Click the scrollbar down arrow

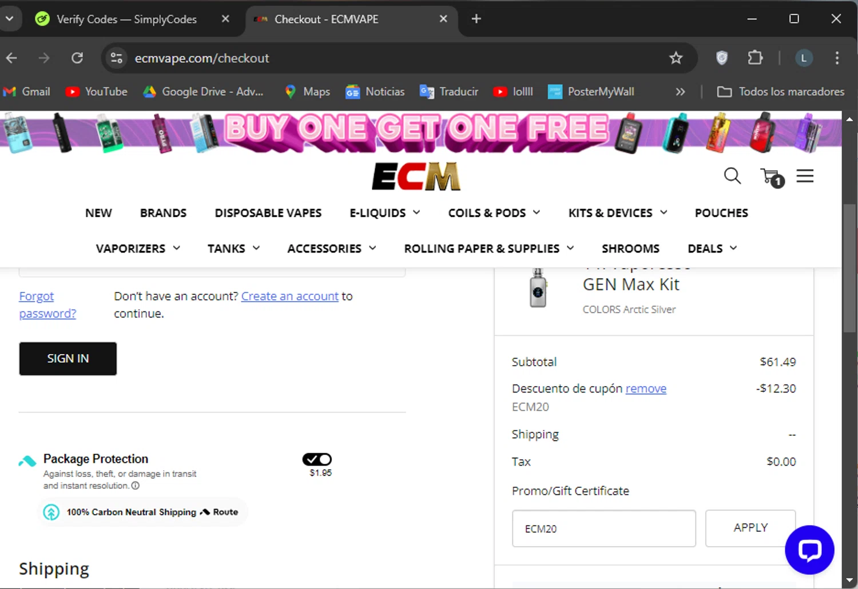pos(849,581)
